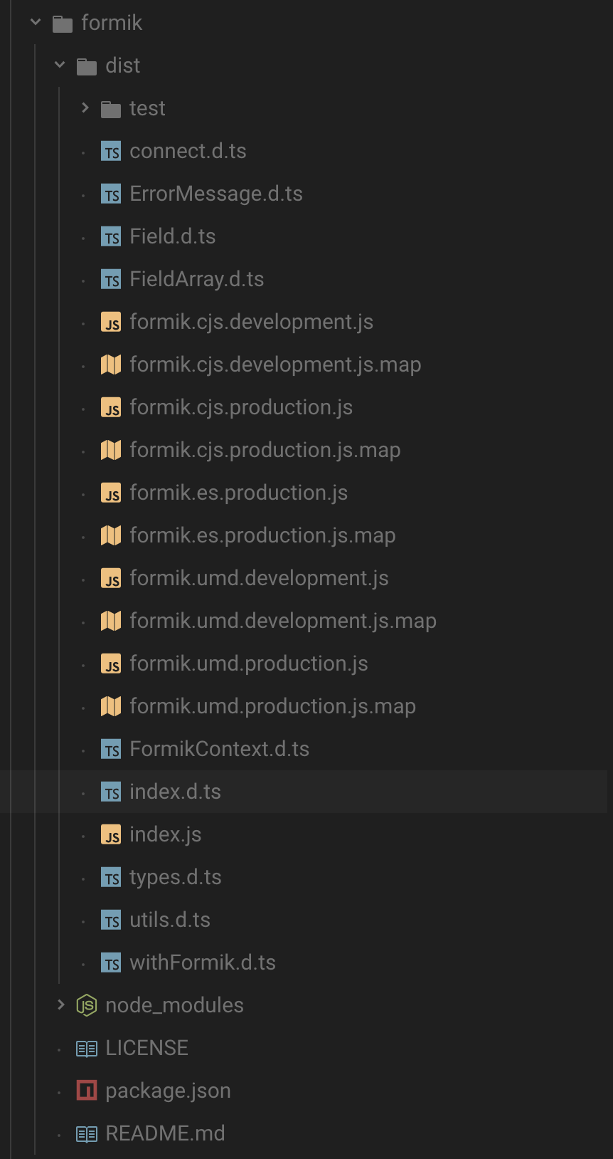
Task: Click the map icon for formik.umd.development.js.map
Action: (112, 621)
